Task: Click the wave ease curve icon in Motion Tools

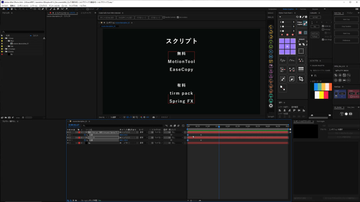Action: point(283,60)
